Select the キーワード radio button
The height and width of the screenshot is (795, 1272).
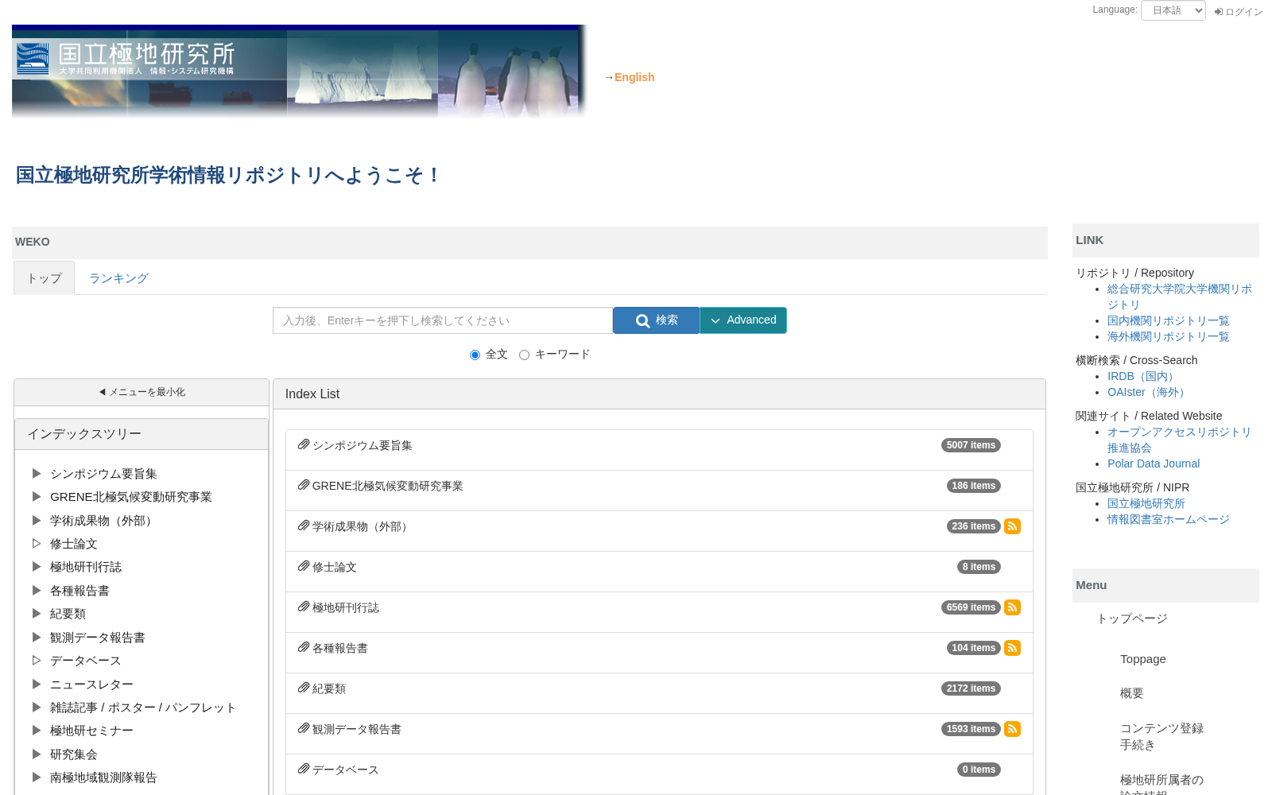(524, 355)
